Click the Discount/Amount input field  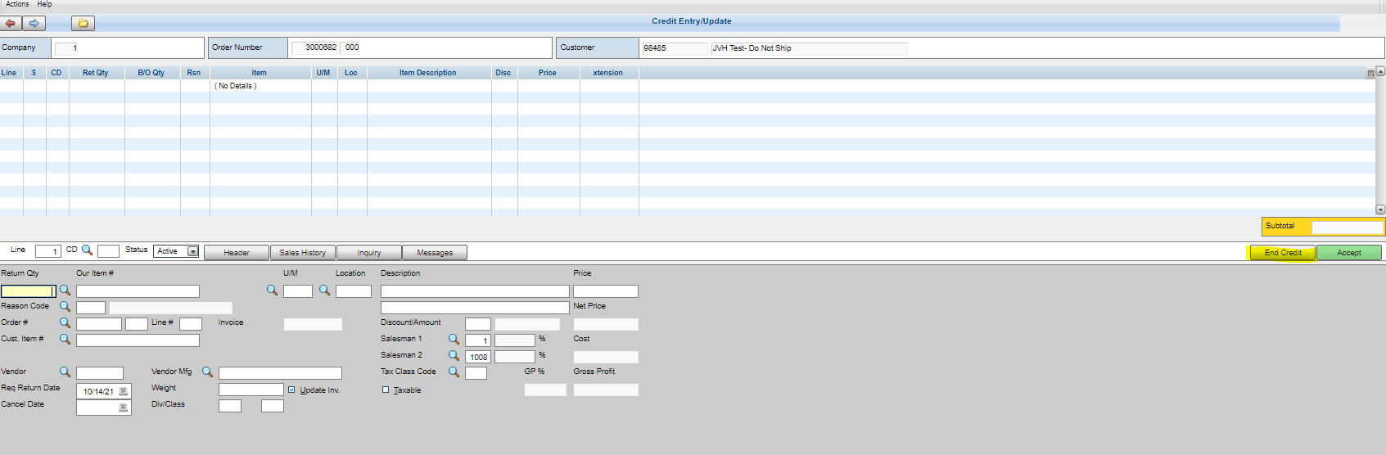pos(478,324)
